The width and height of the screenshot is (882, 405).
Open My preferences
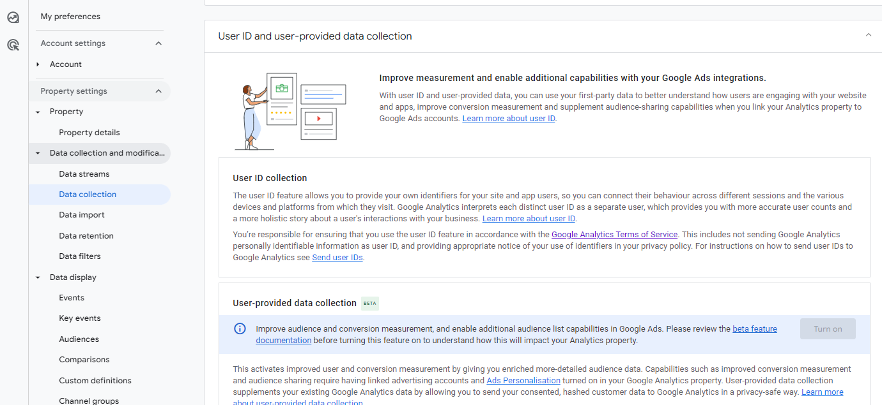point(70,17)
